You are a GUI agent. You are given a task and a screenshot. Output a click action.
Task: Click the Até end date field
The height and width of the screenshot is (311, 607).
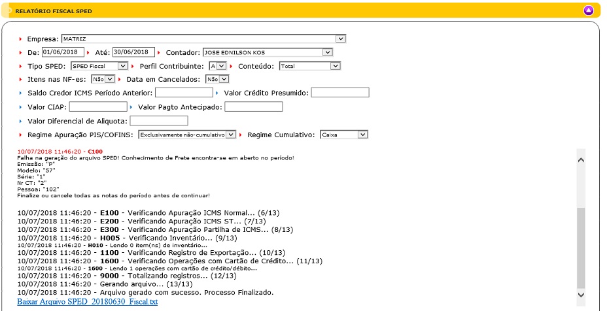tap(133, 52)
